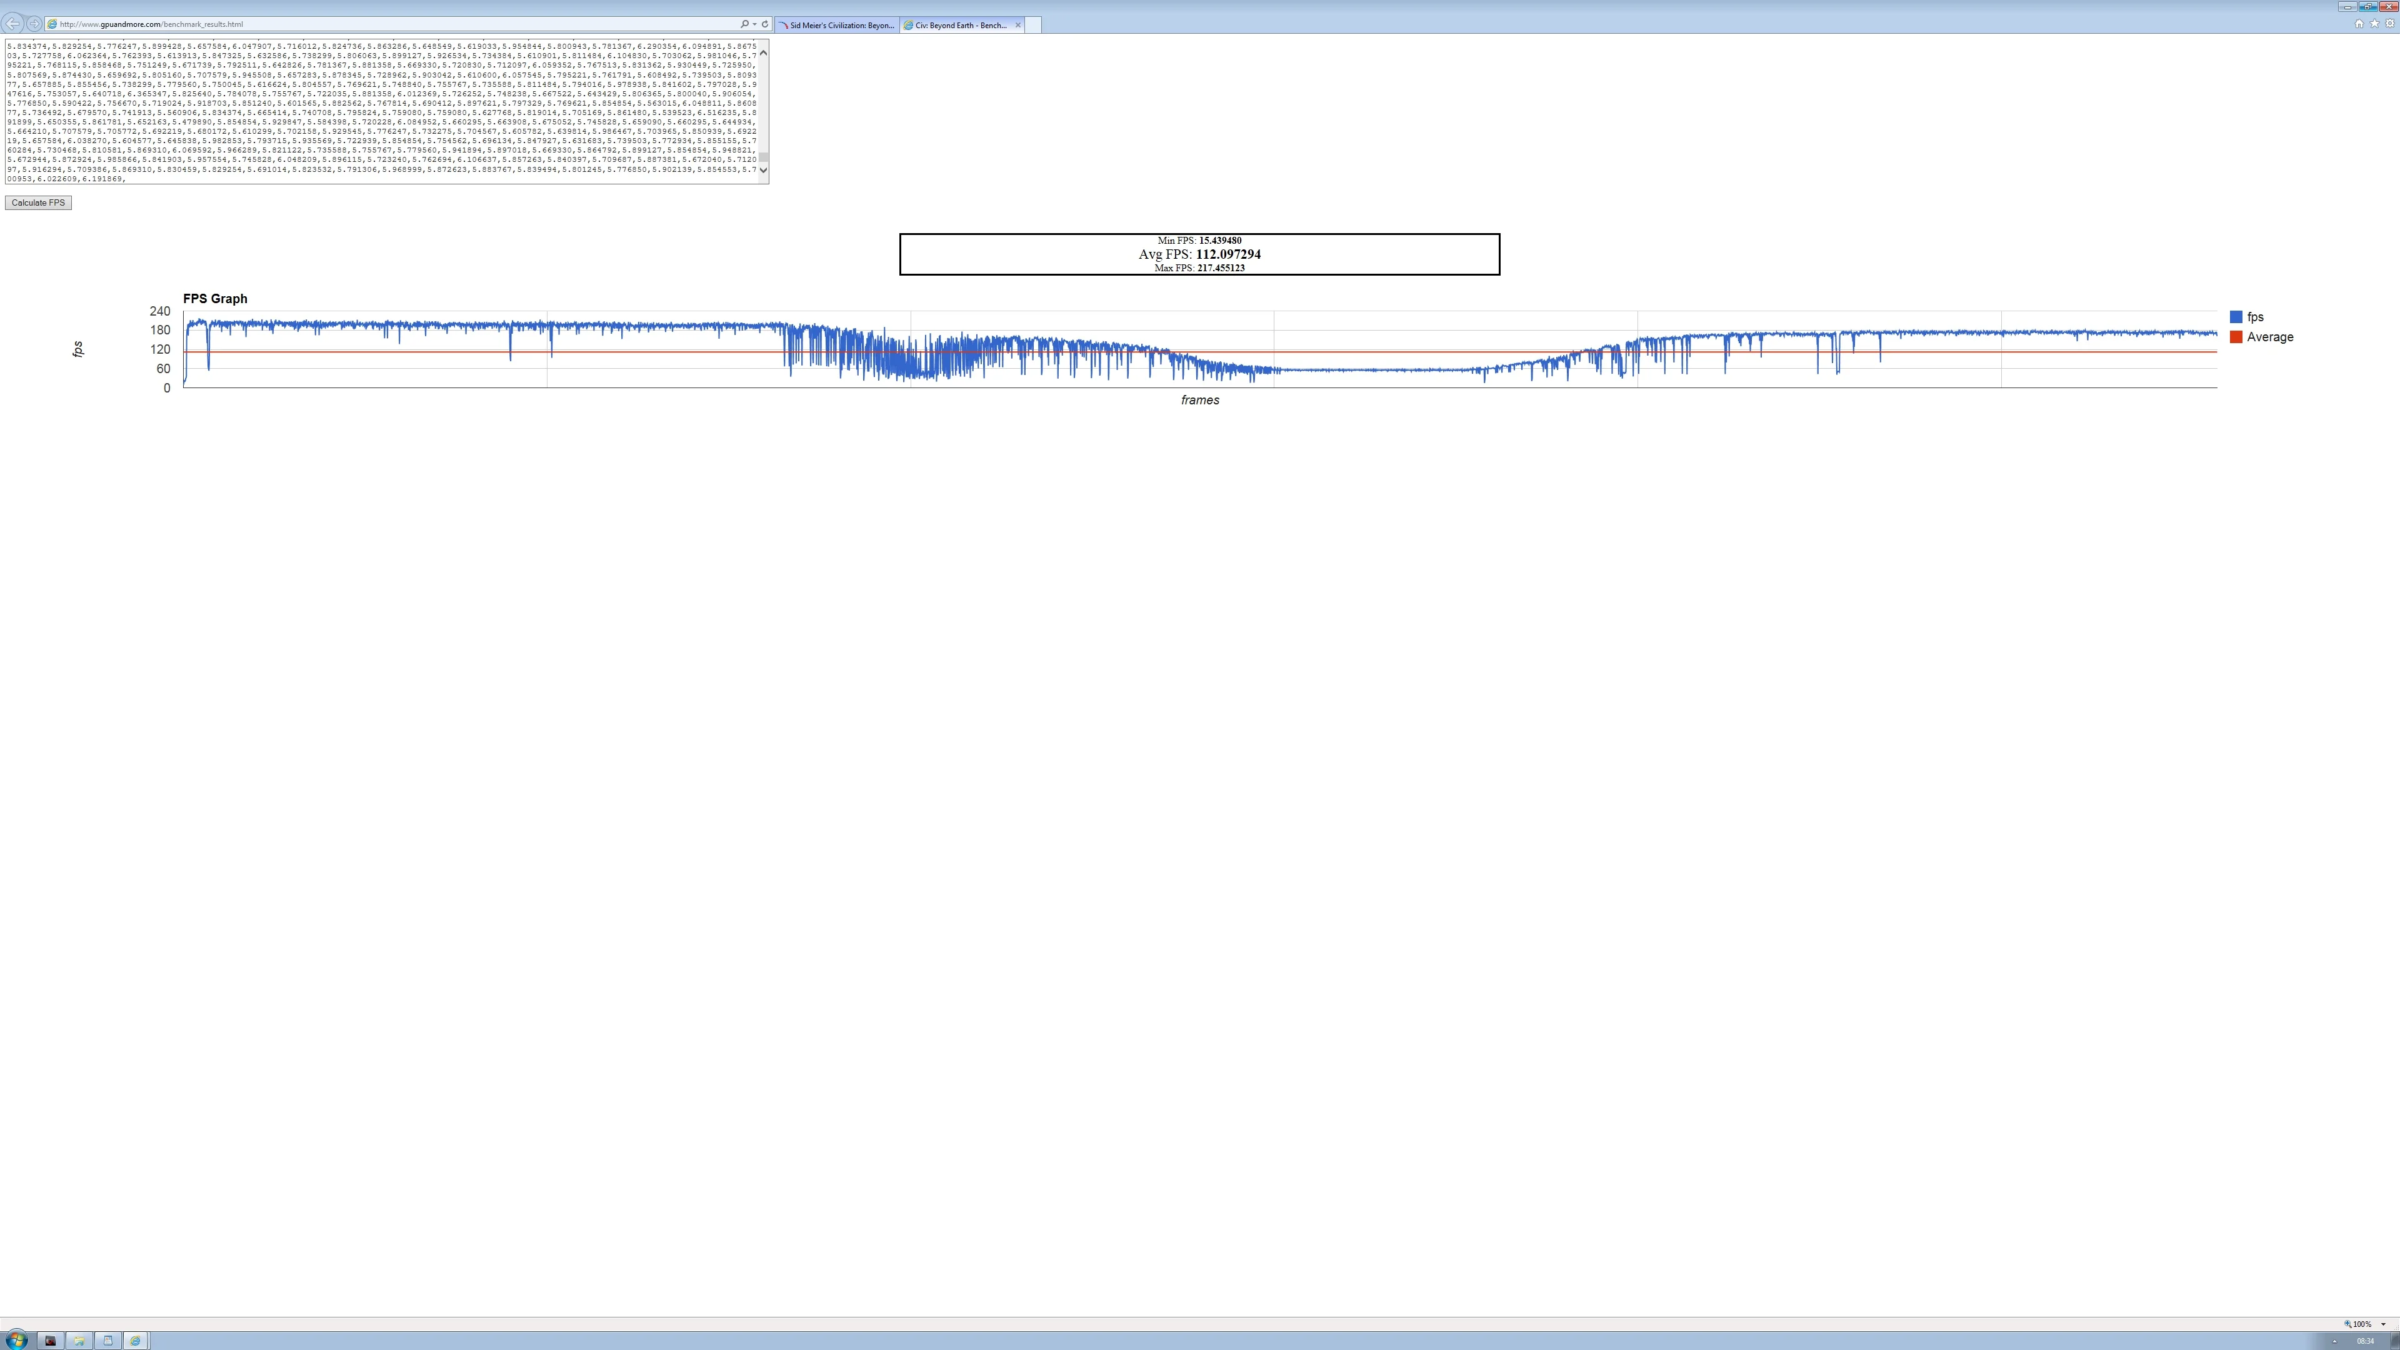The image size is (2400, 1350).
Task: Minimize the browser window
Action: (x=2347, y=6)
